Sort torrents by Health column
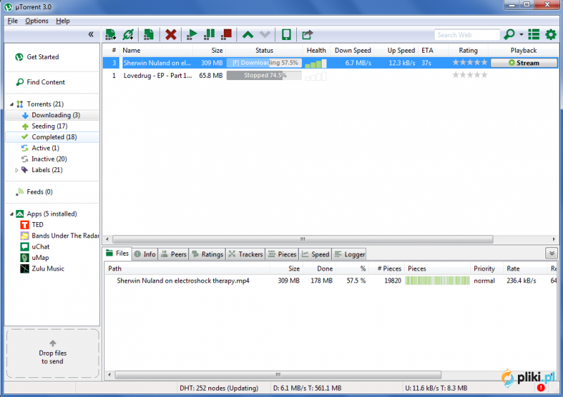Screen dimensions: 563x397 click(x=316, y=51)
